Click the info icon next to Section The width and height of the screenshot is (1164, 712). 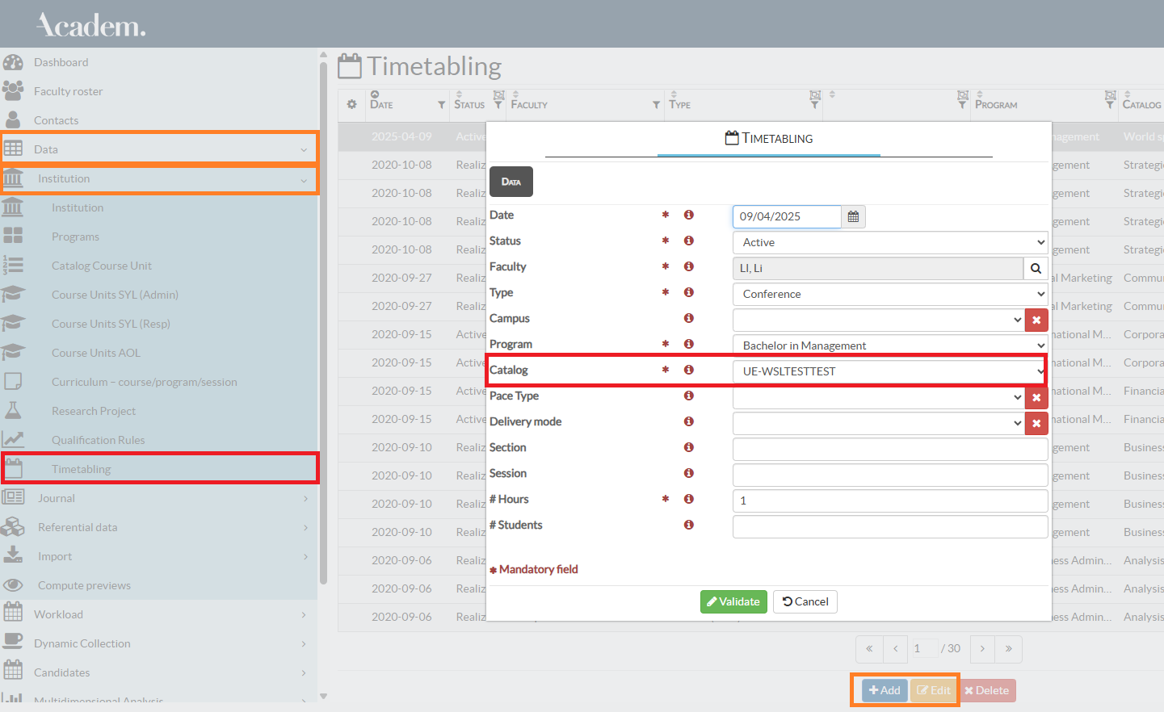[689, 447]
